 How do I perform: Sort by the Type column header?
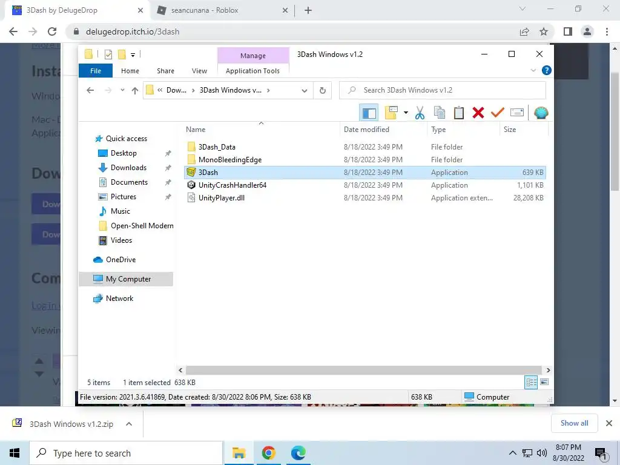(x=463, y=130)
